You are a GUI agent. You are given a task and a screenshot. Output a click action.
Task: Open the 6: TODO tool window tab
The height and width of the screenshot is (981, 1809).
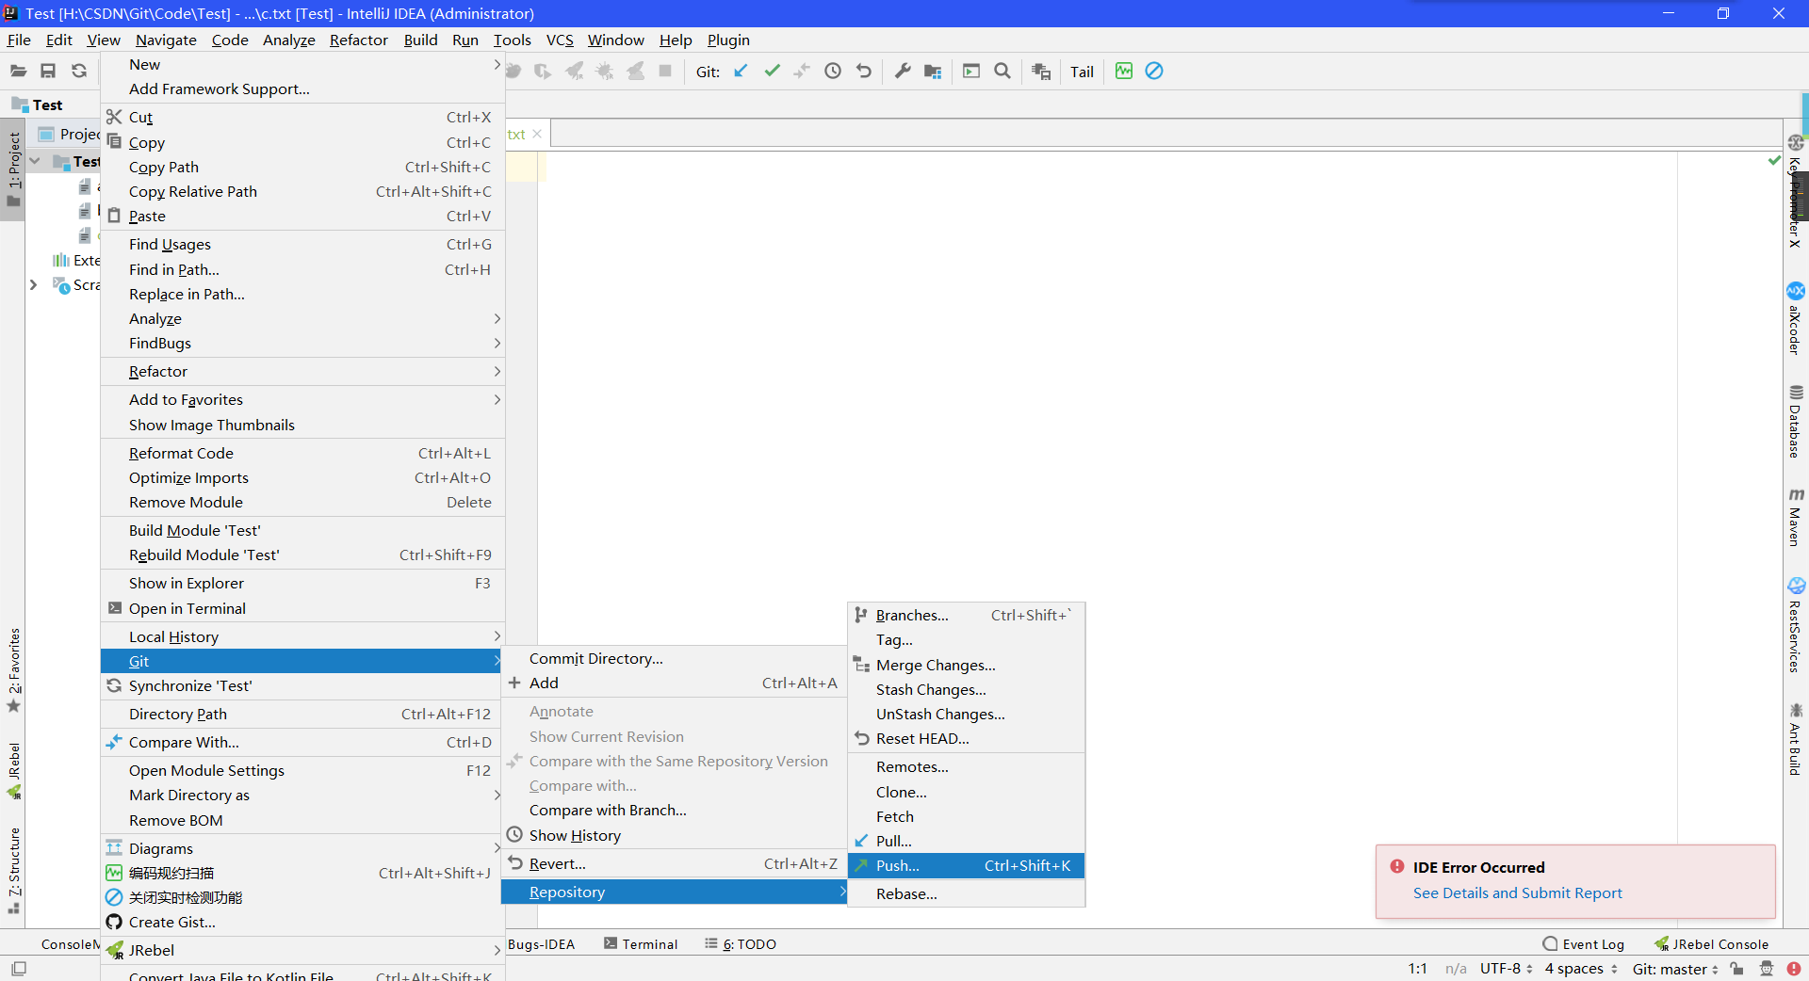tap(741, 944)
